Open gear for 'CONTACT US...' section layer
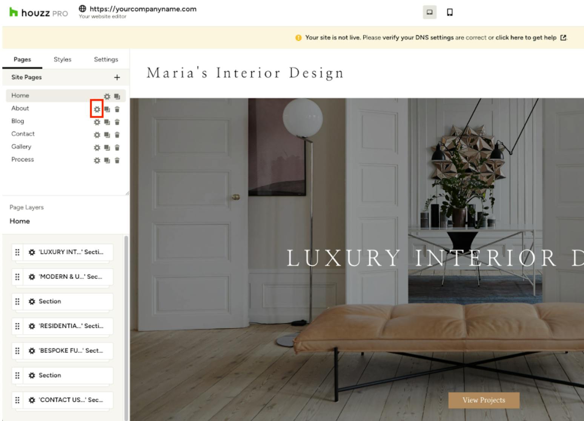This screenshot has height=421, width=584. [x=32, y=400]
